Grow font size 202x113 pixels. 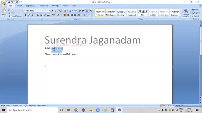52,11
